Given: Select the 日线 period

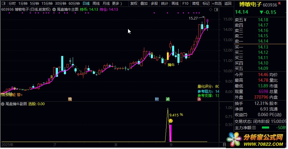Looking at the screenshot, I should click(86, 3).
